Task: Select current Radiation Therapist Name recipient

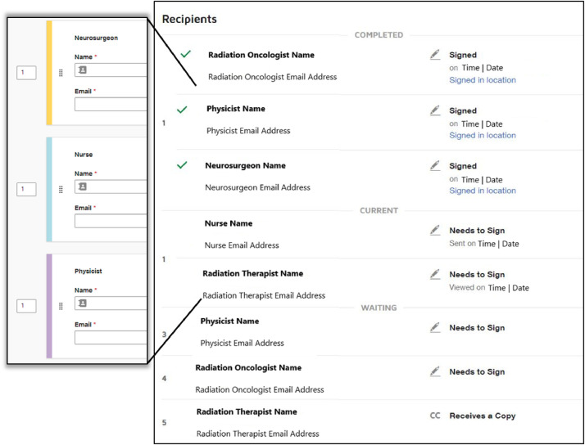Action: coord(253,274)
